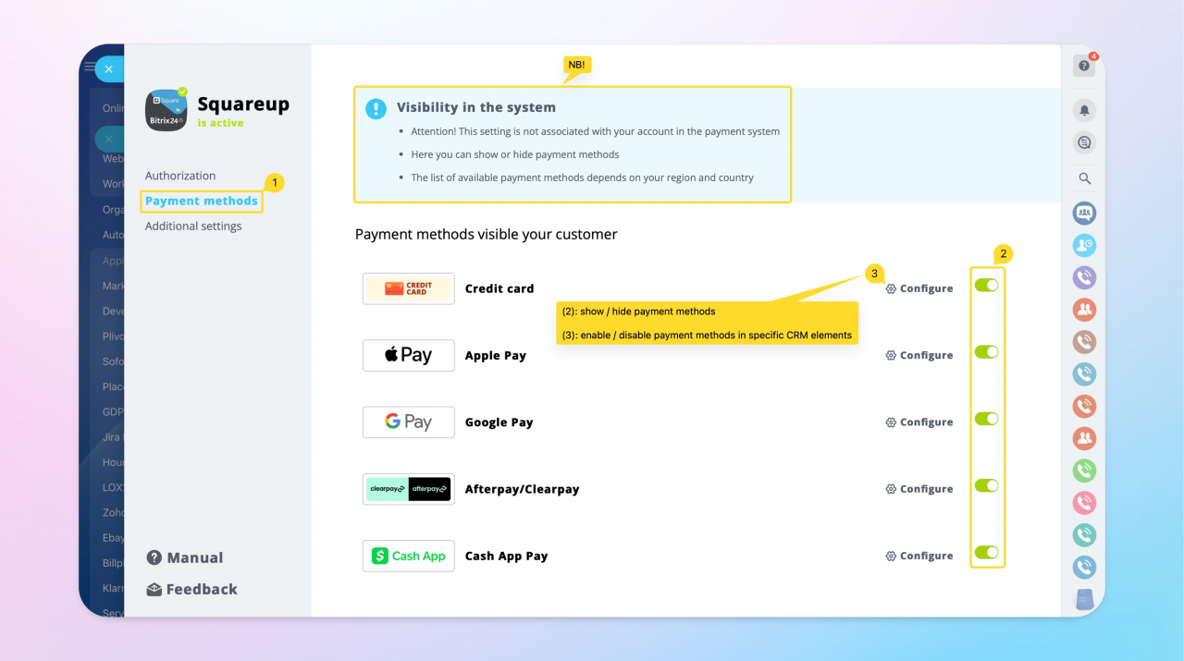Open Additional settings section
The width and height of the screenshot is (1184, 661).
[x=192, y=226]
